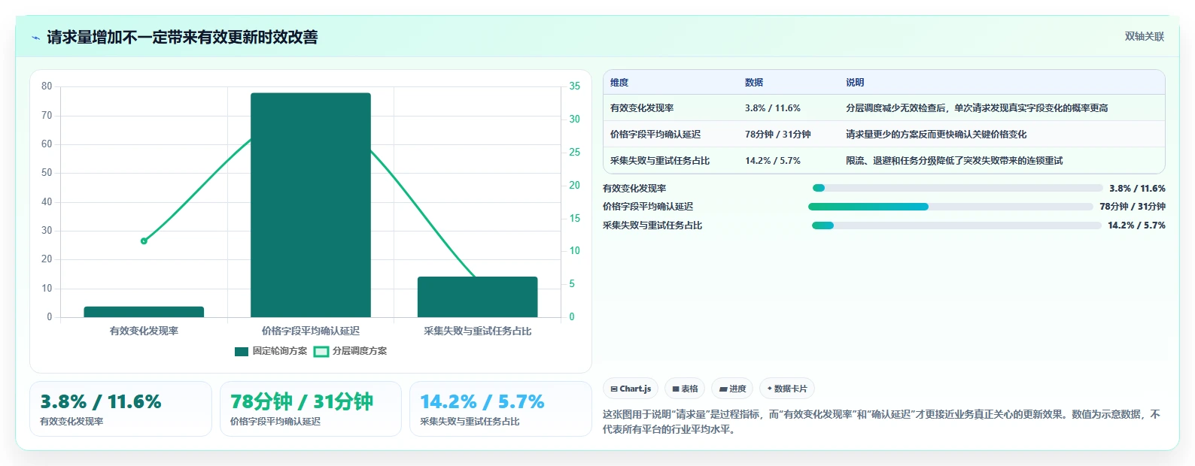Select the 进度 tag chip
1195x466 pixels.
coord(732,389)
